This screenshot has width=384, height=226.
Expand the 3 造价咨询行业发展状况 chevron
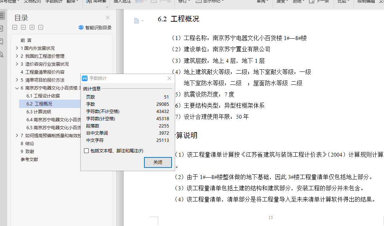(x=17, y=64)
